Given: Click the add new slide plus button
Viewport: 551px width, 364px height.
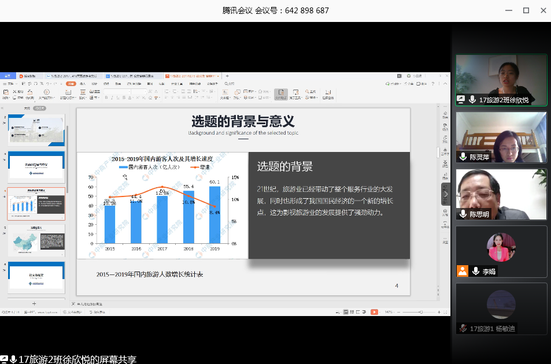Looking at the screenshot, I should pos(34,303).
